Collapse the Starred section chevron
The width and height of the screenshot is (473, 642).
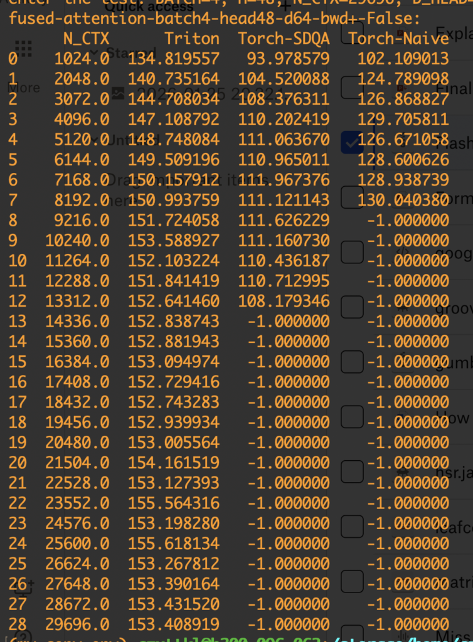(x=95, y=53)
